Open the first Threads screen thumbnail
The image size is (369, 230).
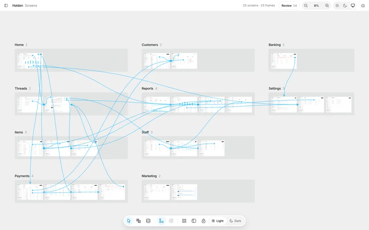point(30,104)
